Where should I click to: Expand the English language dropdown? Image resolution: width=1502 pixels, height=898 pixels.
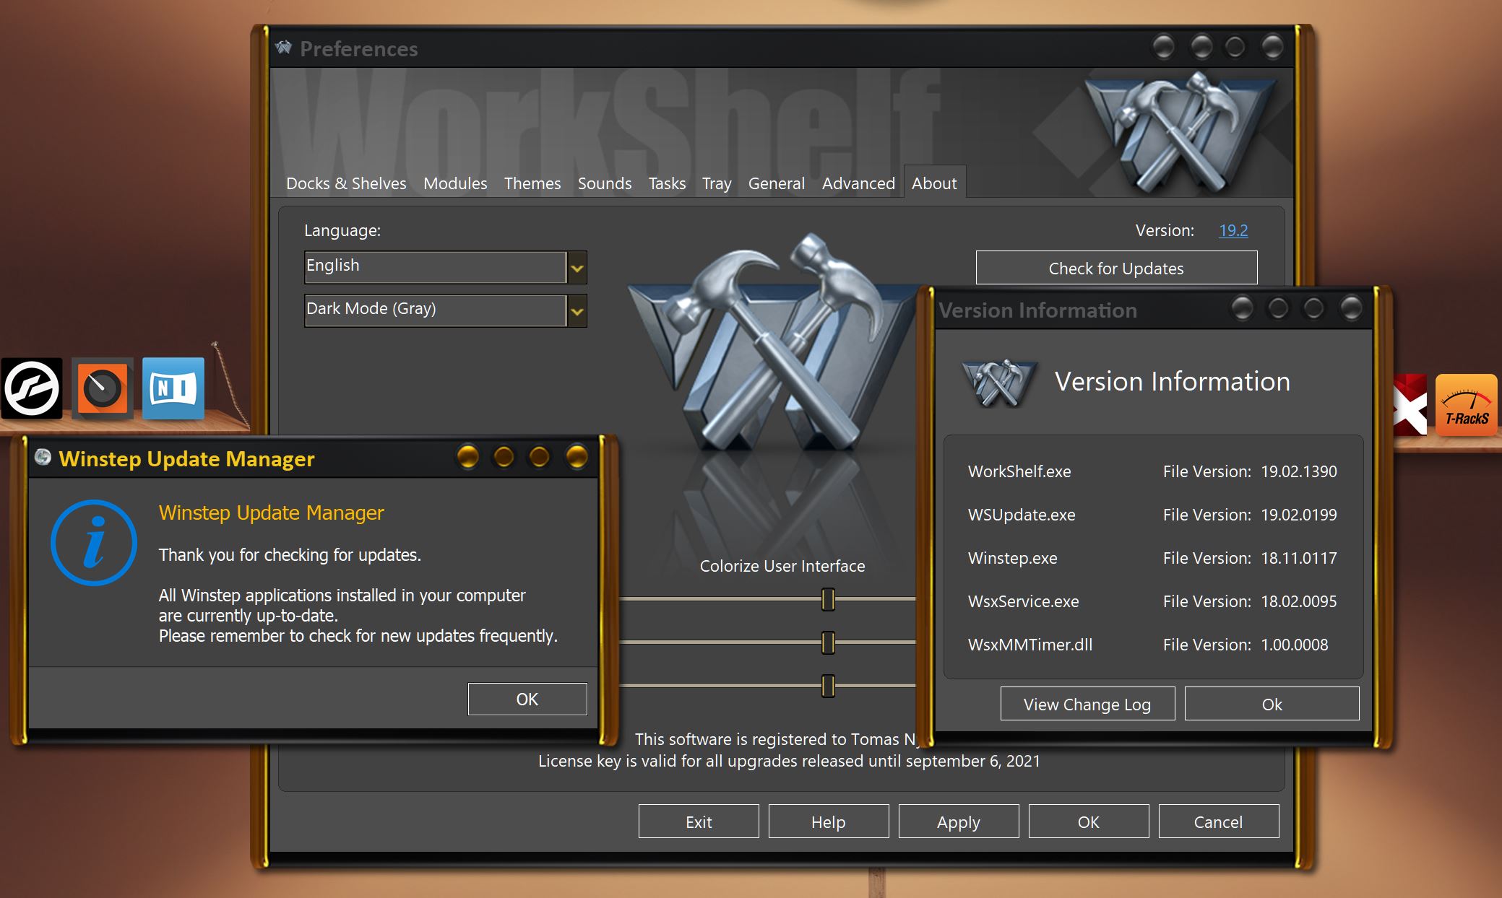pyautogui.click(x=577, y=269)
